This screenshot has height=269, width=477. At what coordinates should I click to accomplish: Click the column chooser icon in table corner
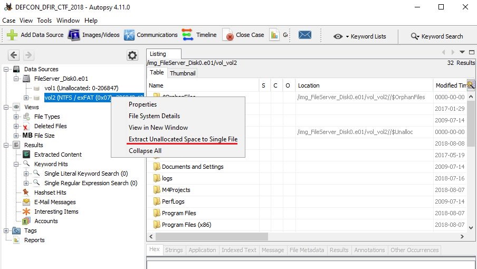click(x=471, y=85)
